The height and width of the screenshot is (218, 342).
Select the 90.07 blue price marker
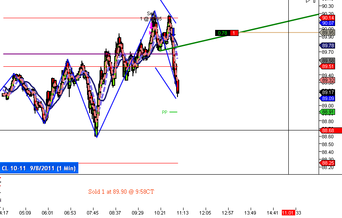(327, 23)
